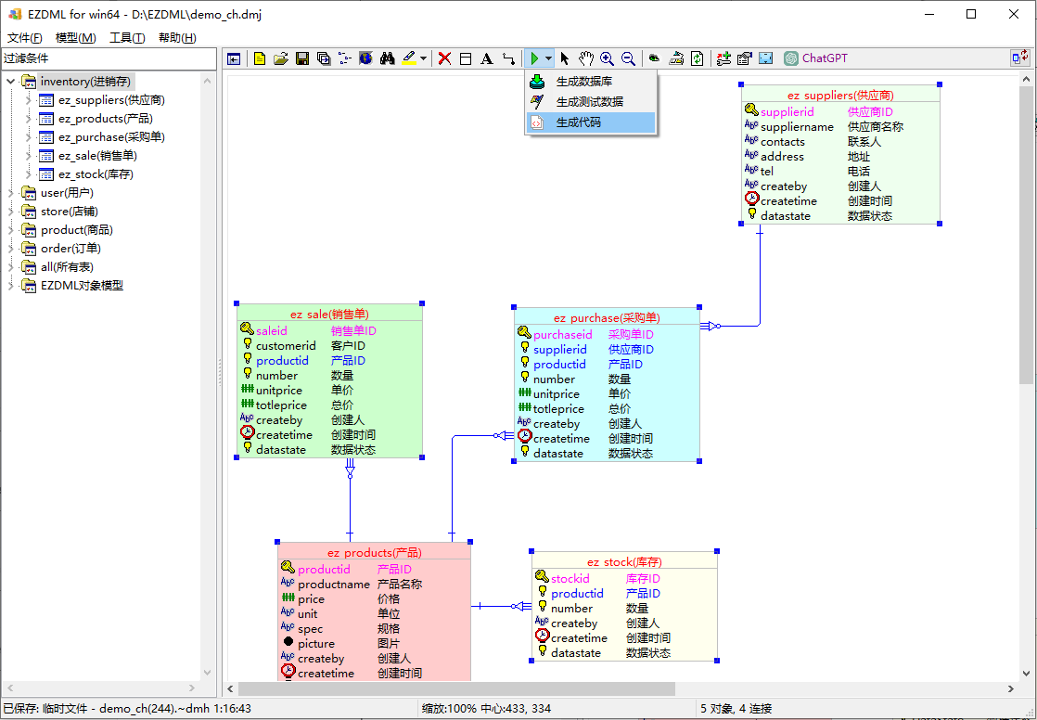The width and height of the screenshot is (1037, 720).
Task: Click the ChatGPT toolbar button
Action: tap(815, 58)
